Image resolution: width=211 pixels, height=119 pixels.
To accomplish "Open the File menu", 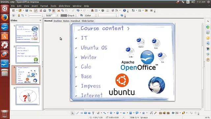I will tap(13, 6).
